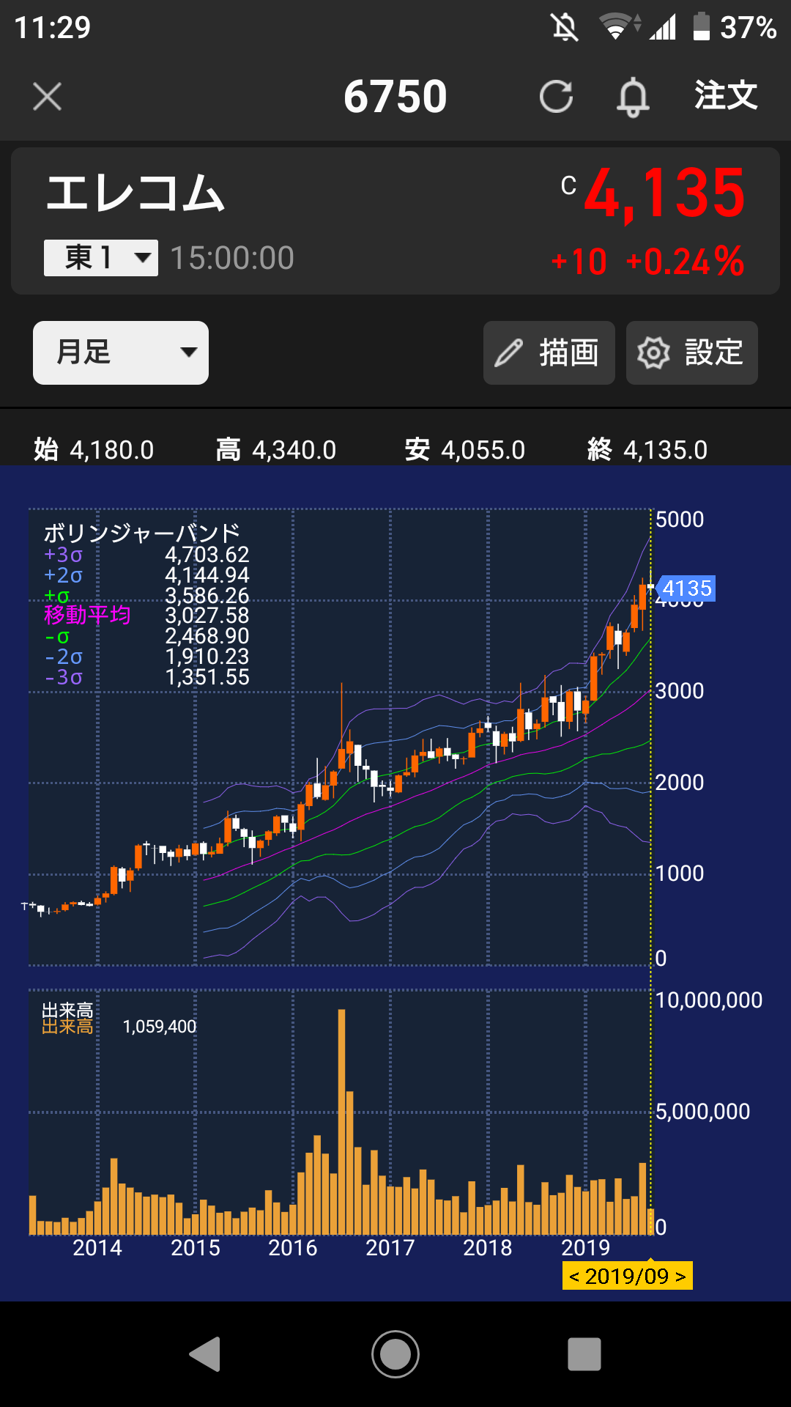Tap the tallest 2016 volume bar
This screenshot has width=791, height=1407.
coord(341,1122)
